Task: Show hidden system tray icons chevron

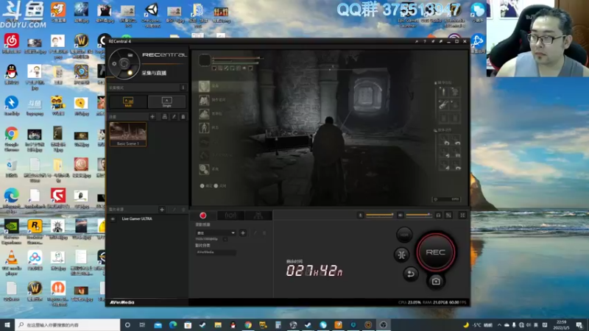Action: [499, 324]
